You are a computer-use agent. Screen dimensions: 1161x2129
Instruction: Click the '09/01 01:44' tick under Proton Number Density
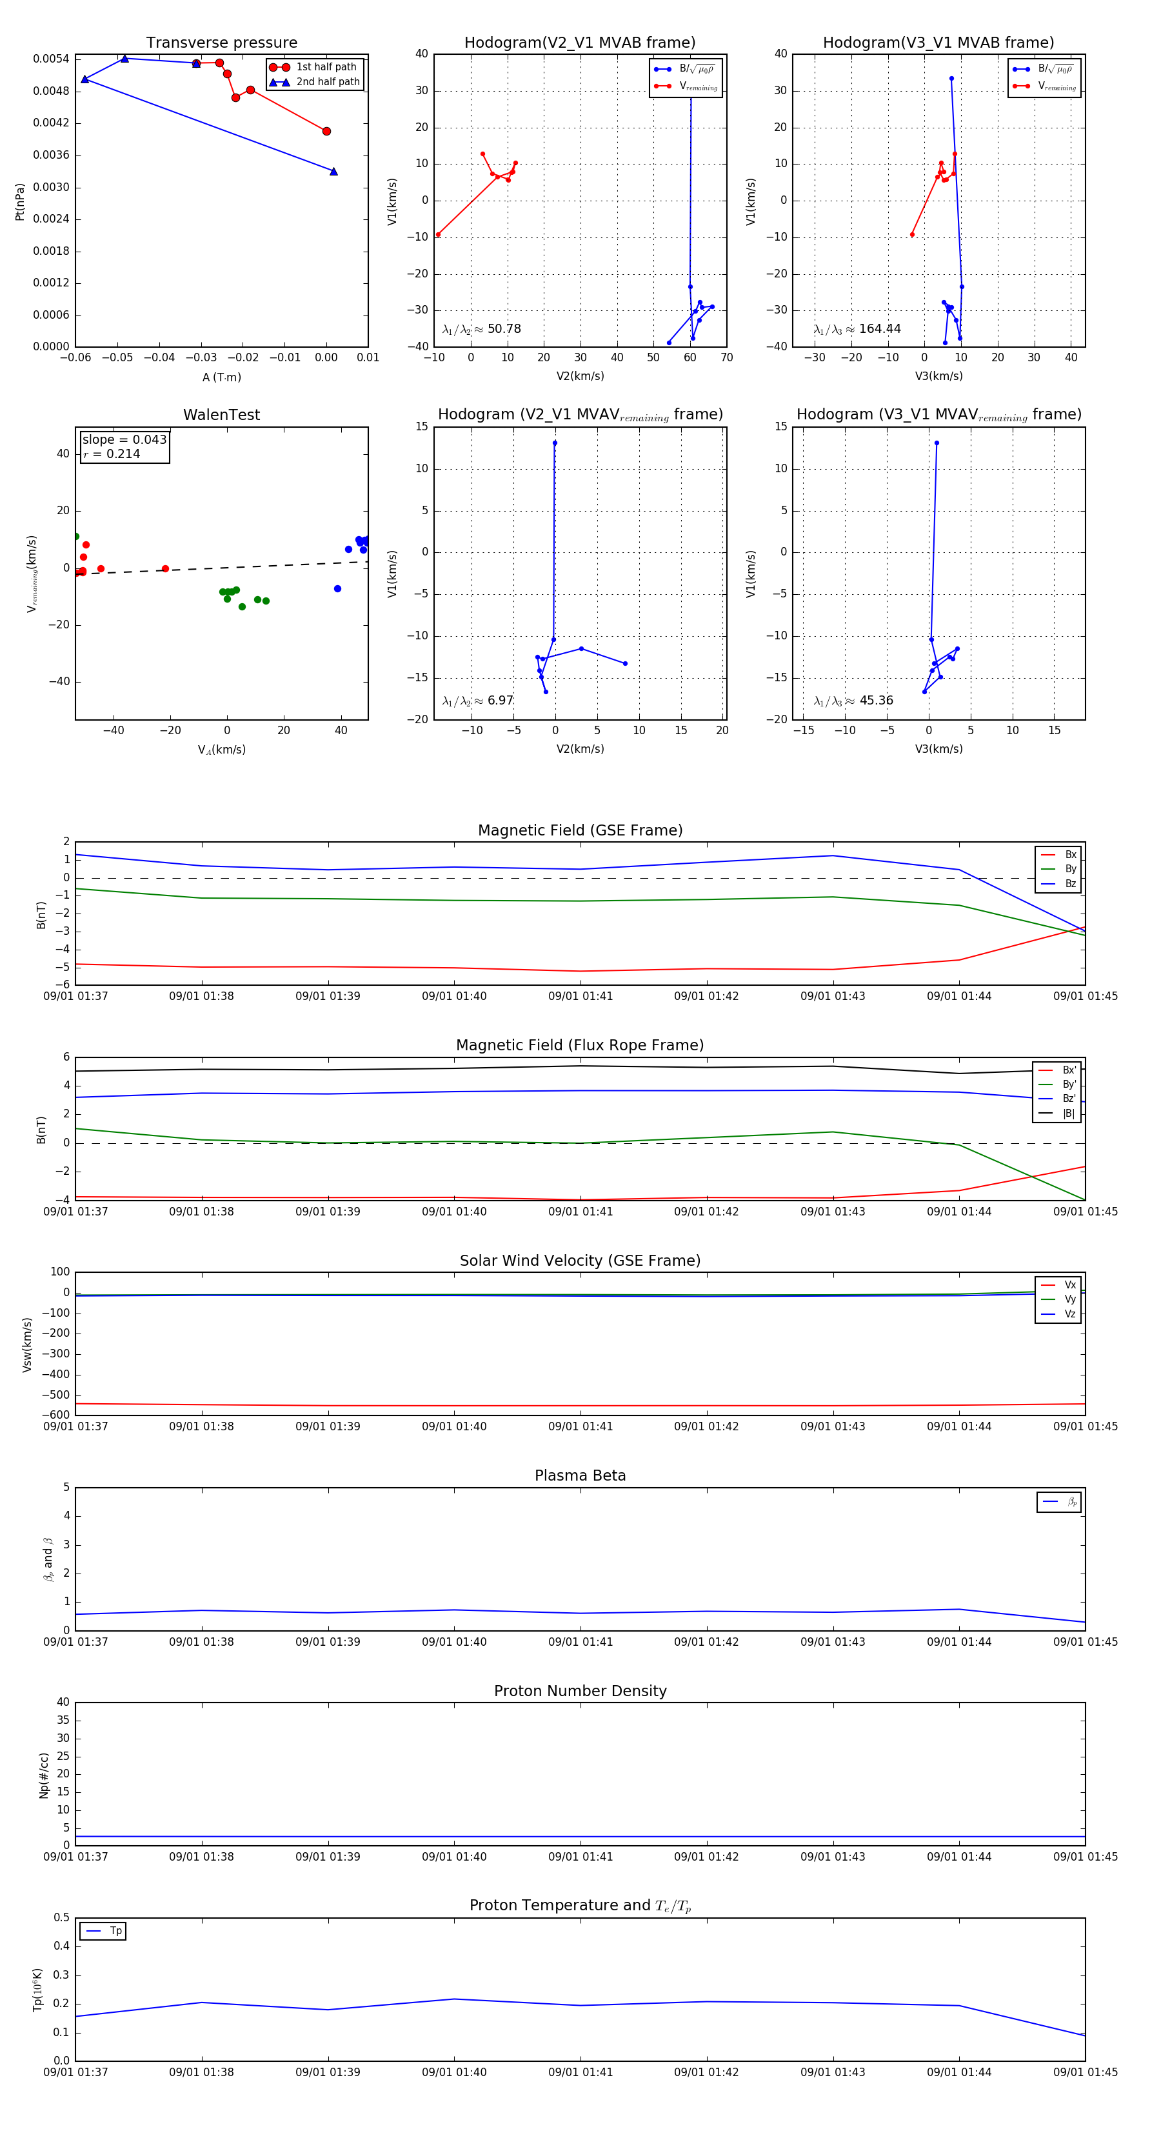[x=958, y=1856]
